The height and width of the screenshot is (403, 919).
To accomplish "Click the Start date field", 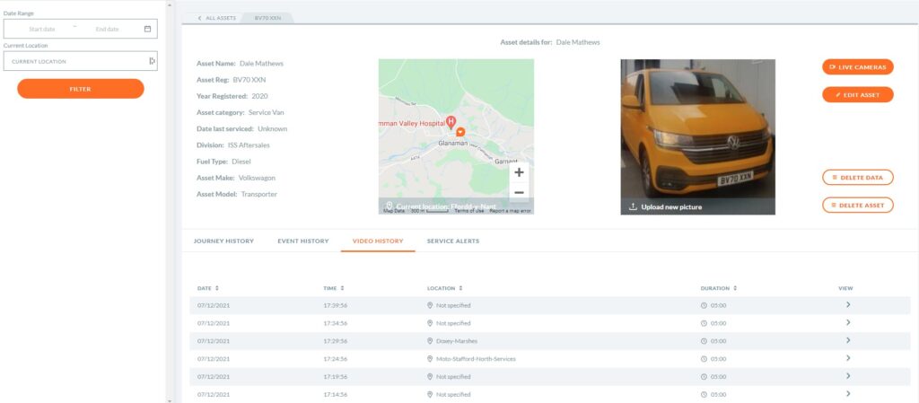I will [x=42, y=29].
